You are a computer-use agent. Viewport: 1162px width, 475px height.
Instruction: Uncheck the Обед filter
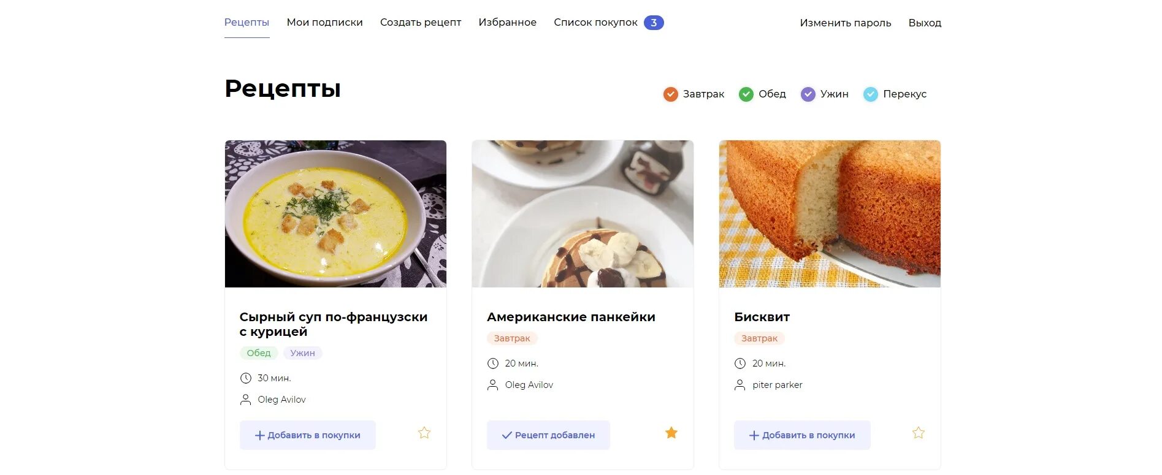click(x=746, y=94)
